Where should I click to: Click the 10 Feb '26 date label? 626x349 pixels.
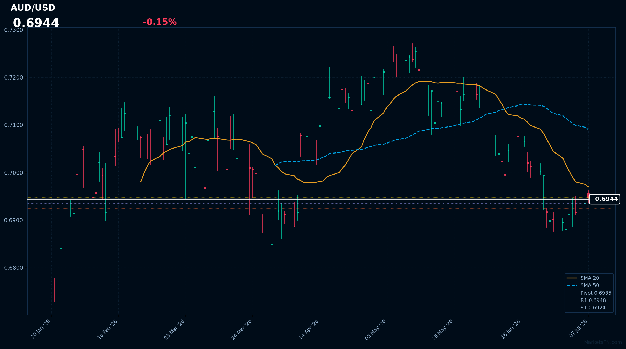[x=107, y=330]
